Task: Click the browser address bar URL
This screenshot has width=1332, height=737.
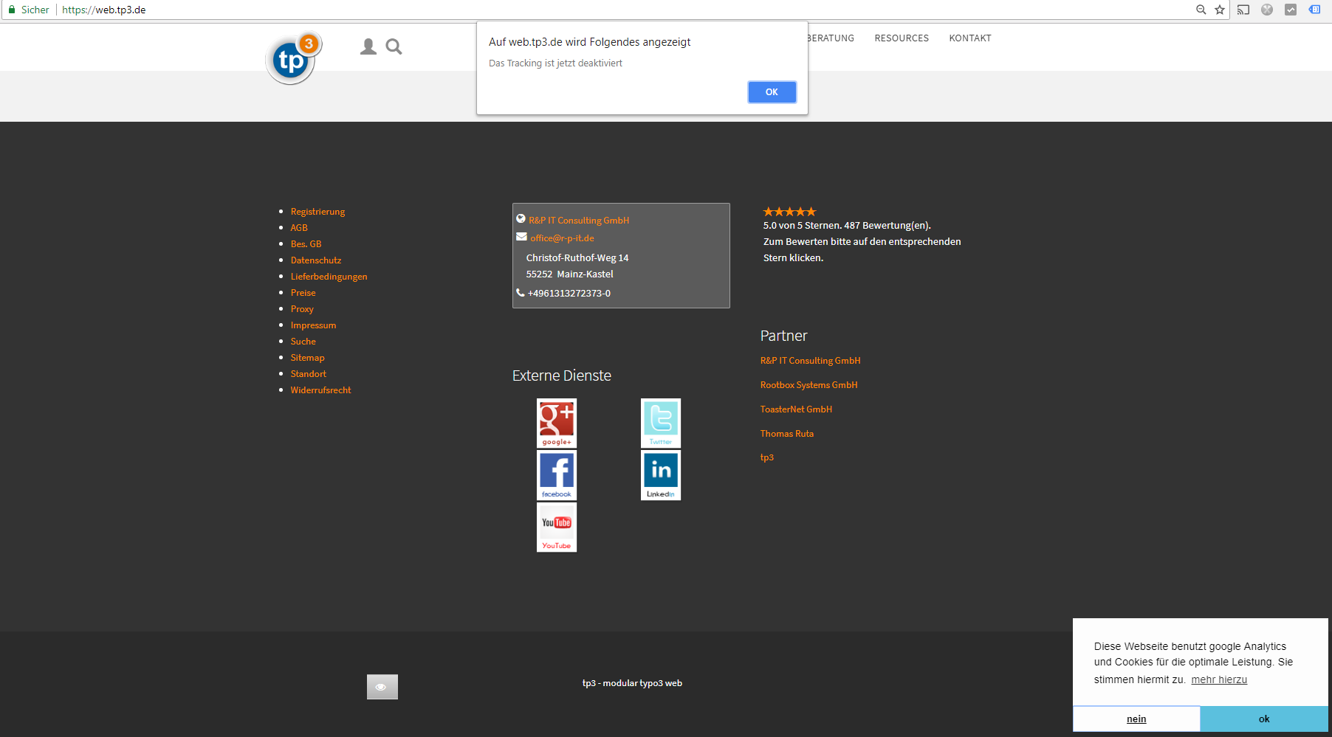Action: (103, 10)
